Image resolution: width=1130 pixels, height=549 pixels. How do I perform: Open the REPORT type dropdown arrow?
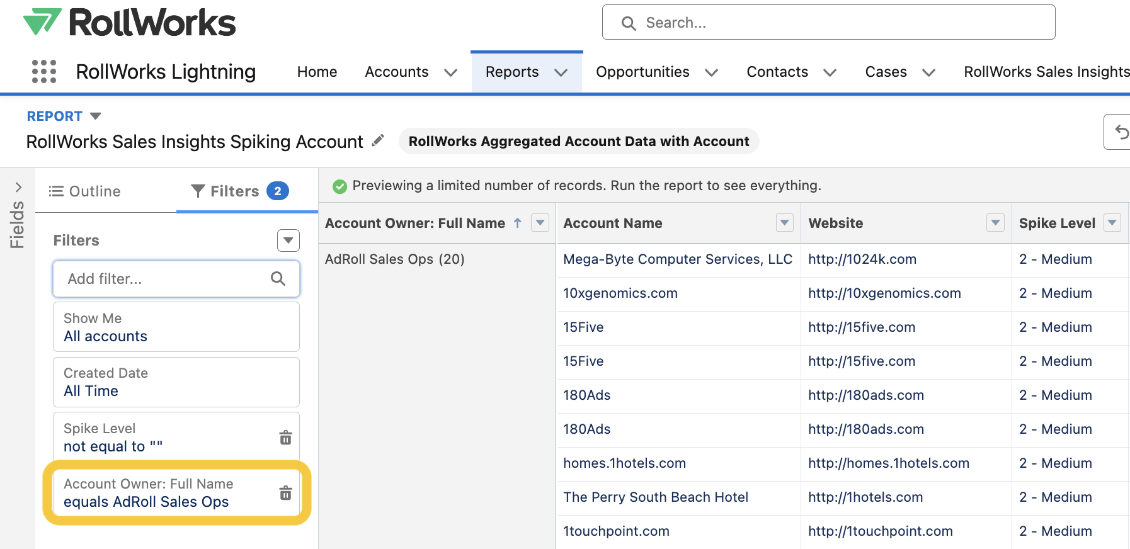point(96,116)
